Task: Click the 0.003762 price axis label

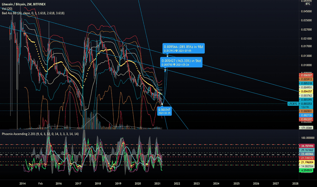Action: click(306, 96)
